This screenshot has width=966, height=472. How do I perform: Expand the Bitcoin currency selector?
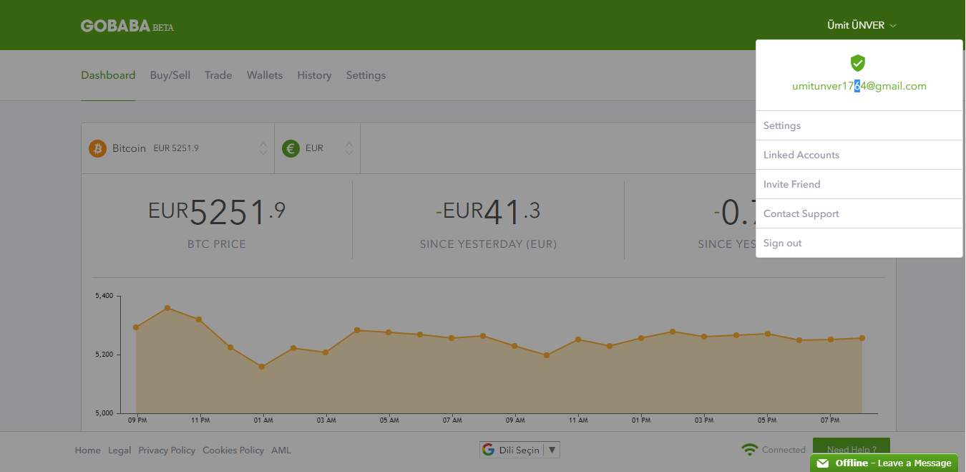click(177, 148)
